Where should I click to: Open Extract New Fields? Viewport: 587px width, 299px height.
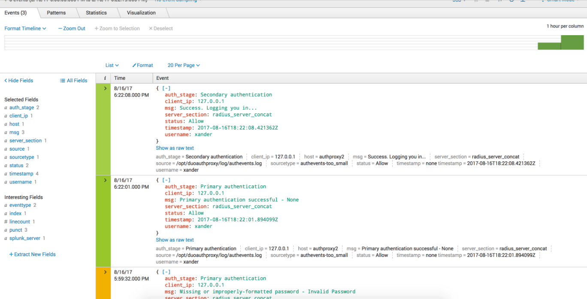32,254
